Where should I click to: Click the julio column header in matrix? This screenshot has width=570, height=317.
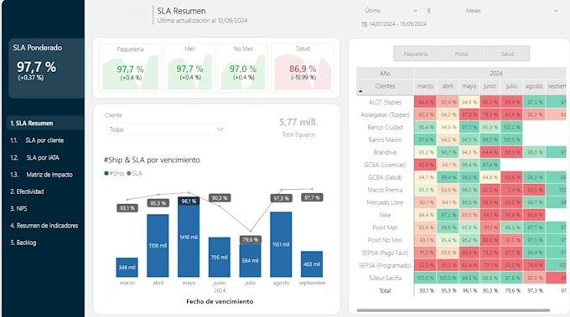coord(511,86)
